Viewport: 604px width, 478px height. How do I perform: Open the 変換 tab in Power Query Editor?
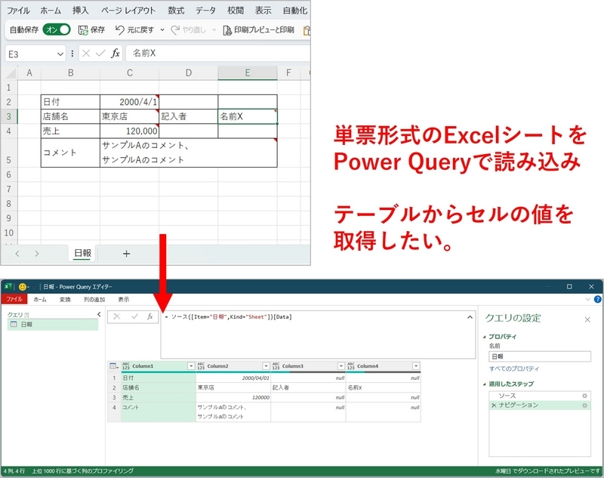tap(65, 299)
